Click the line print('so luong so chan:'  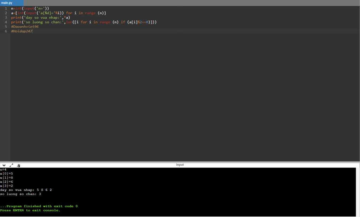(84, 22)
